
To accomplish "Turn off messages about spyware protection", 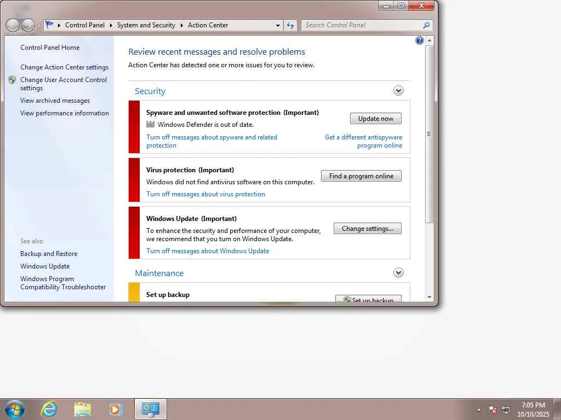I will click(211, 142).
